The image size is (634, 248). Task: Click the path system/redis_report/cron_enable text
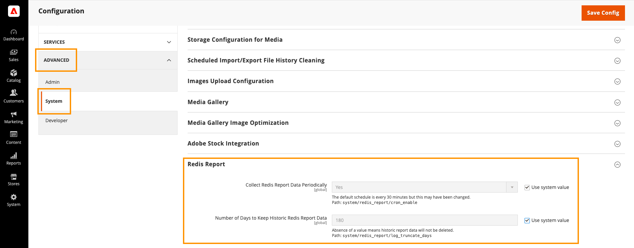pyautogui.click(x=380, y=203)
